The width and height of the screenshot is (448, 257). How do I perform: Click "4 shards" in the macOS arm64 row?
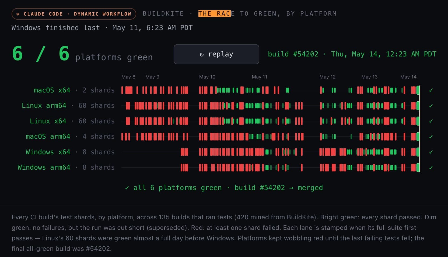pyautogui.click(x=99, y=137)
